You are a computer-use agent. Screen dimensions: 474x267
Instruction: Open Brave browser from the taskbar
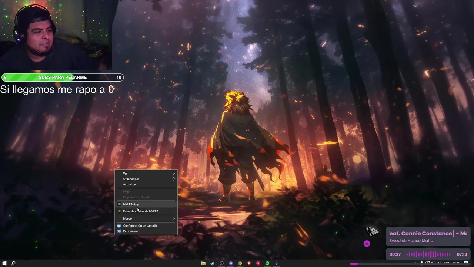(x=249, y=263)
